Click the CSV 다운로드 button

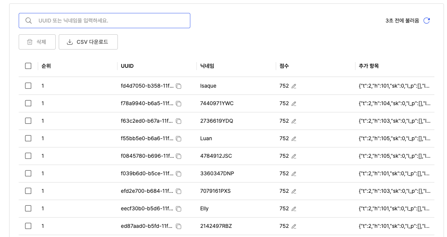88,42
